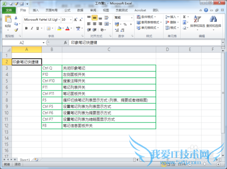The image size is (227, 169).
Task: Toggle Italic formatting
Action: tap(32, 28)
